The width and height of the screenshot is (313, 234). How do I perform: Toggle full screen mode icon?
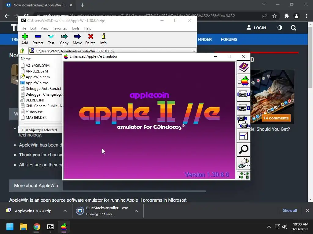243,136
